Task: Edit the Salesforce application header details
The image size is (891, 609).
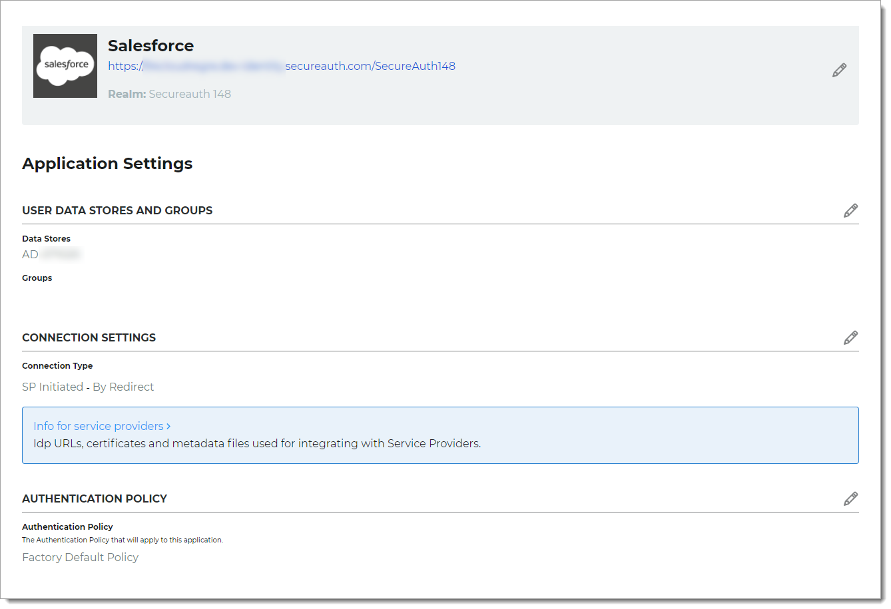Action: (839, 69)
